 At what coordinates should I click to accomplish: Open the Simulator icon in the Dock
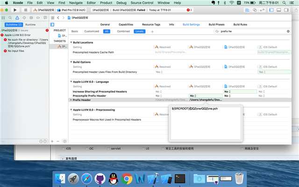166,179
